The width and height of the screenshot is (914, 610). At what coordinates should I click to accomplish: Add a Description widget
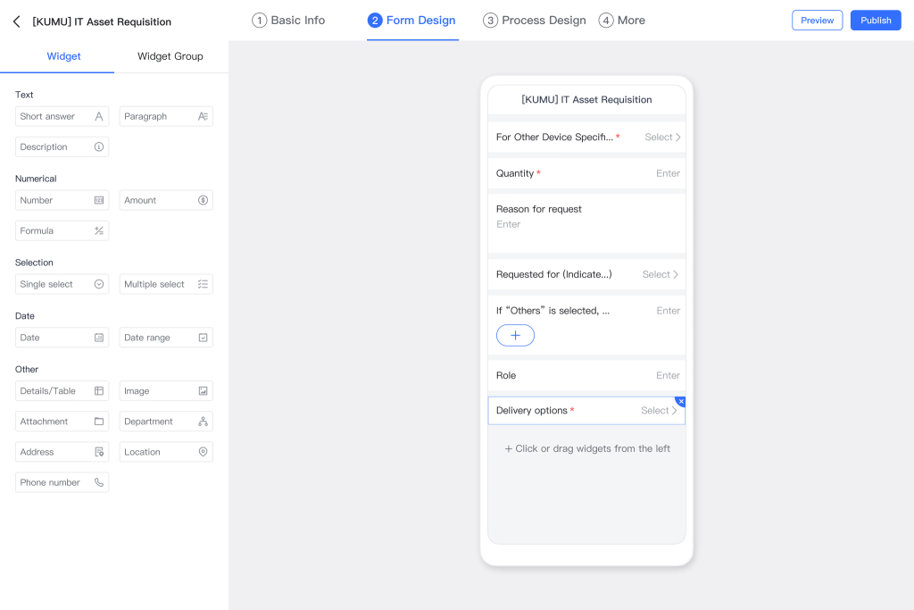click(62, 147)
